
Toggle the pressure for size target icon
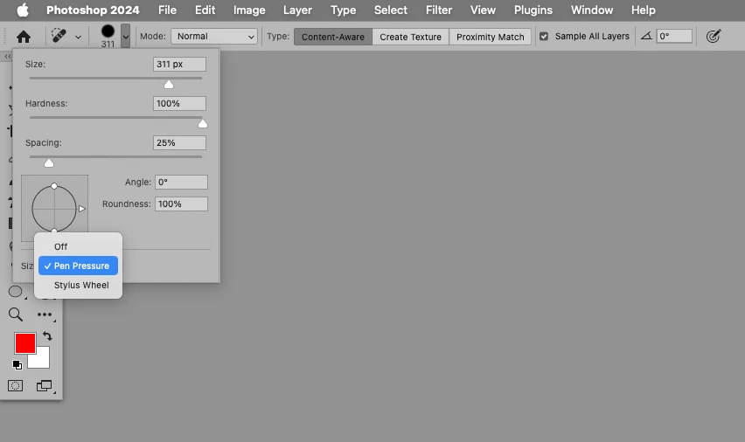click(714, 36)
